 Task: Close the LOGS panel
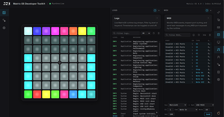(x=159, y=10)
